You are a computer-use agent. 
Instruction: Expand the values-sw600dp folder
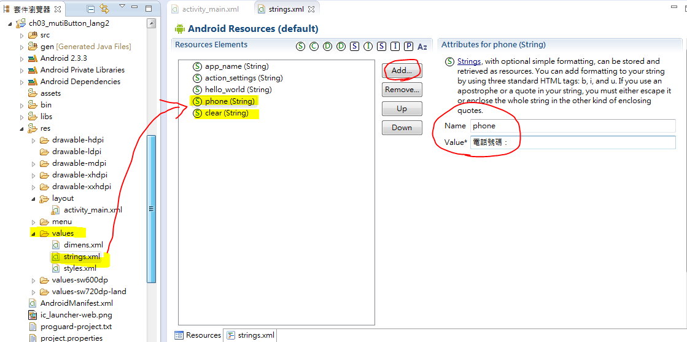(33, 280)
